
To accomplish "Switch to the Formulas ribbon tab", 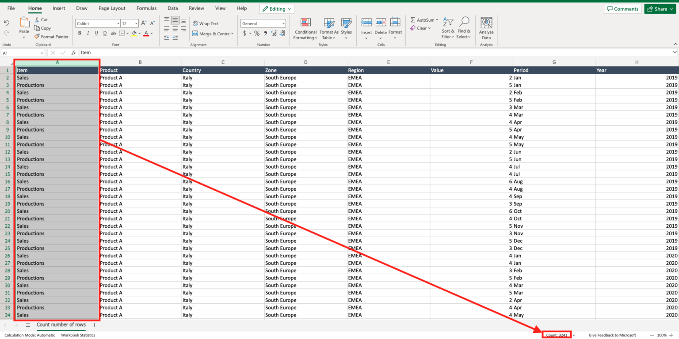I will [146, 8].
